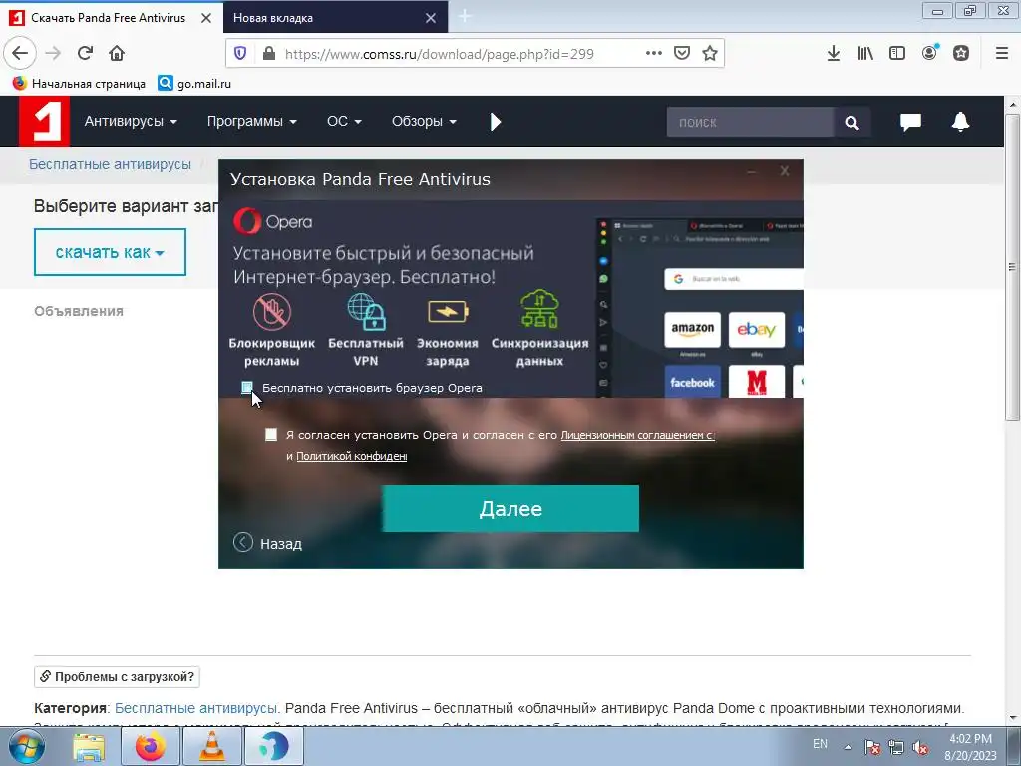Click in the site search field 'поиск'
Image resolution: width=1021 pixels, height=766 pixels.
click(x=750, y=122)
